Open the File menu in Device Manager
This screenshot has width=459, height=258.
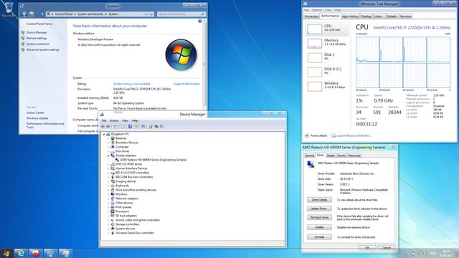[104, 120]
